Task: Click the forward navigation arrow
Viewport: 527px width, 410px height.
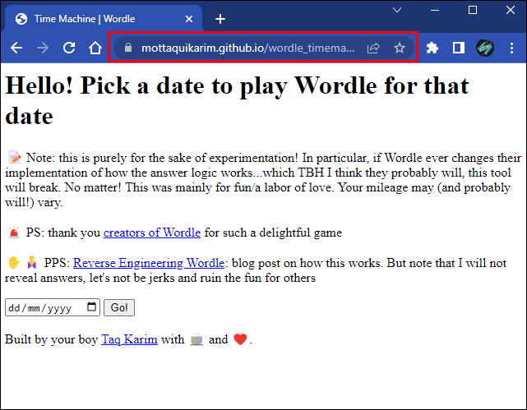Action: point(43,48)
